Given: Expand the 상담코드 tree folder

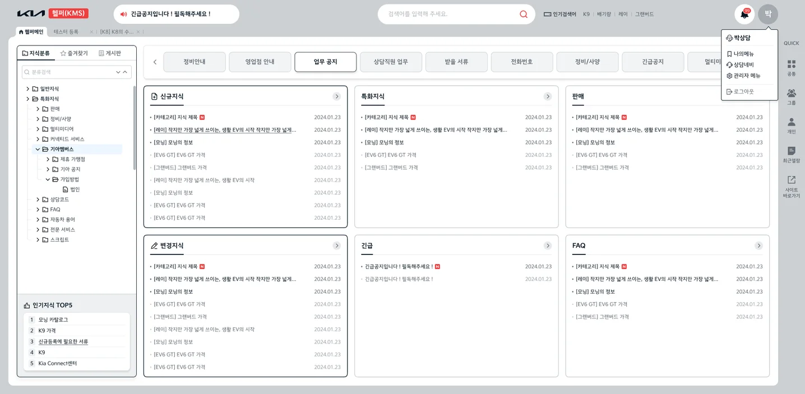Looking at the screenshot, I should coord(38,200).
